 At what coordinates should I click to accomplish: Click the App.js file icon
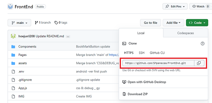click(13, 88)
